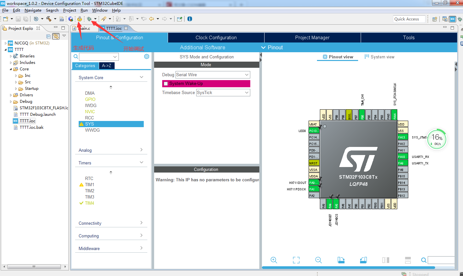Open the Window menu
This screenshot has height=276, width=463.
click(x=100, y=10)
